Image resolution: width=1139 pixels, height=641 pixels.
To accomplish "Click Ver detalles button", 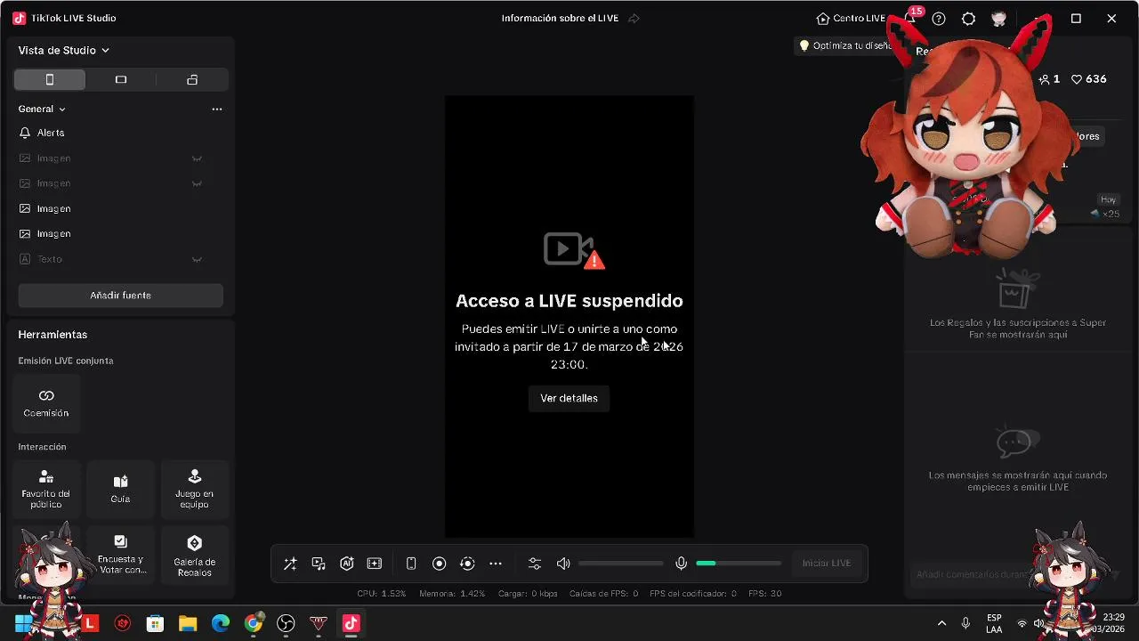I will 569,398.
